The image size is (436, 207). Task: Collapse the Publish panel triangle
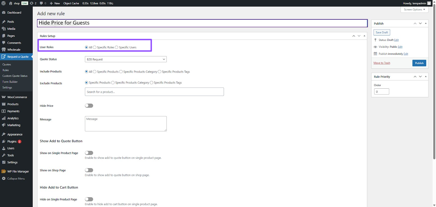click(426, 23)
